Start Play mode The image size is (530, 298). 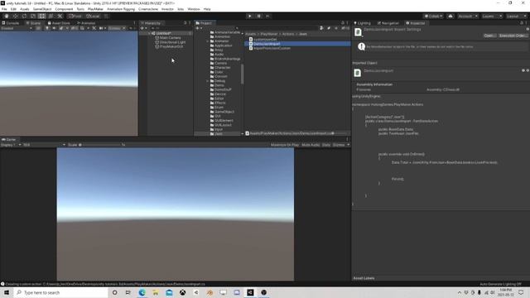(x=250, y=16)
